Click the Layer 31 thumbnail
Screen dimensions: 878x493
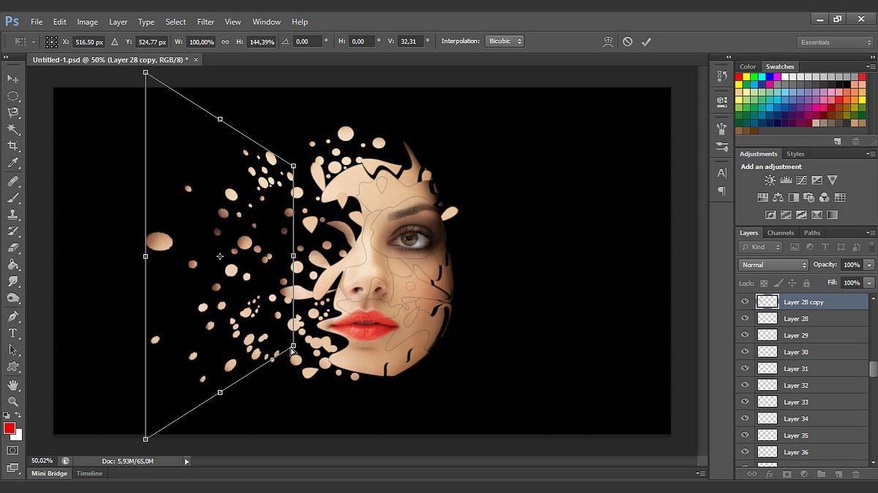coord(767,369)
